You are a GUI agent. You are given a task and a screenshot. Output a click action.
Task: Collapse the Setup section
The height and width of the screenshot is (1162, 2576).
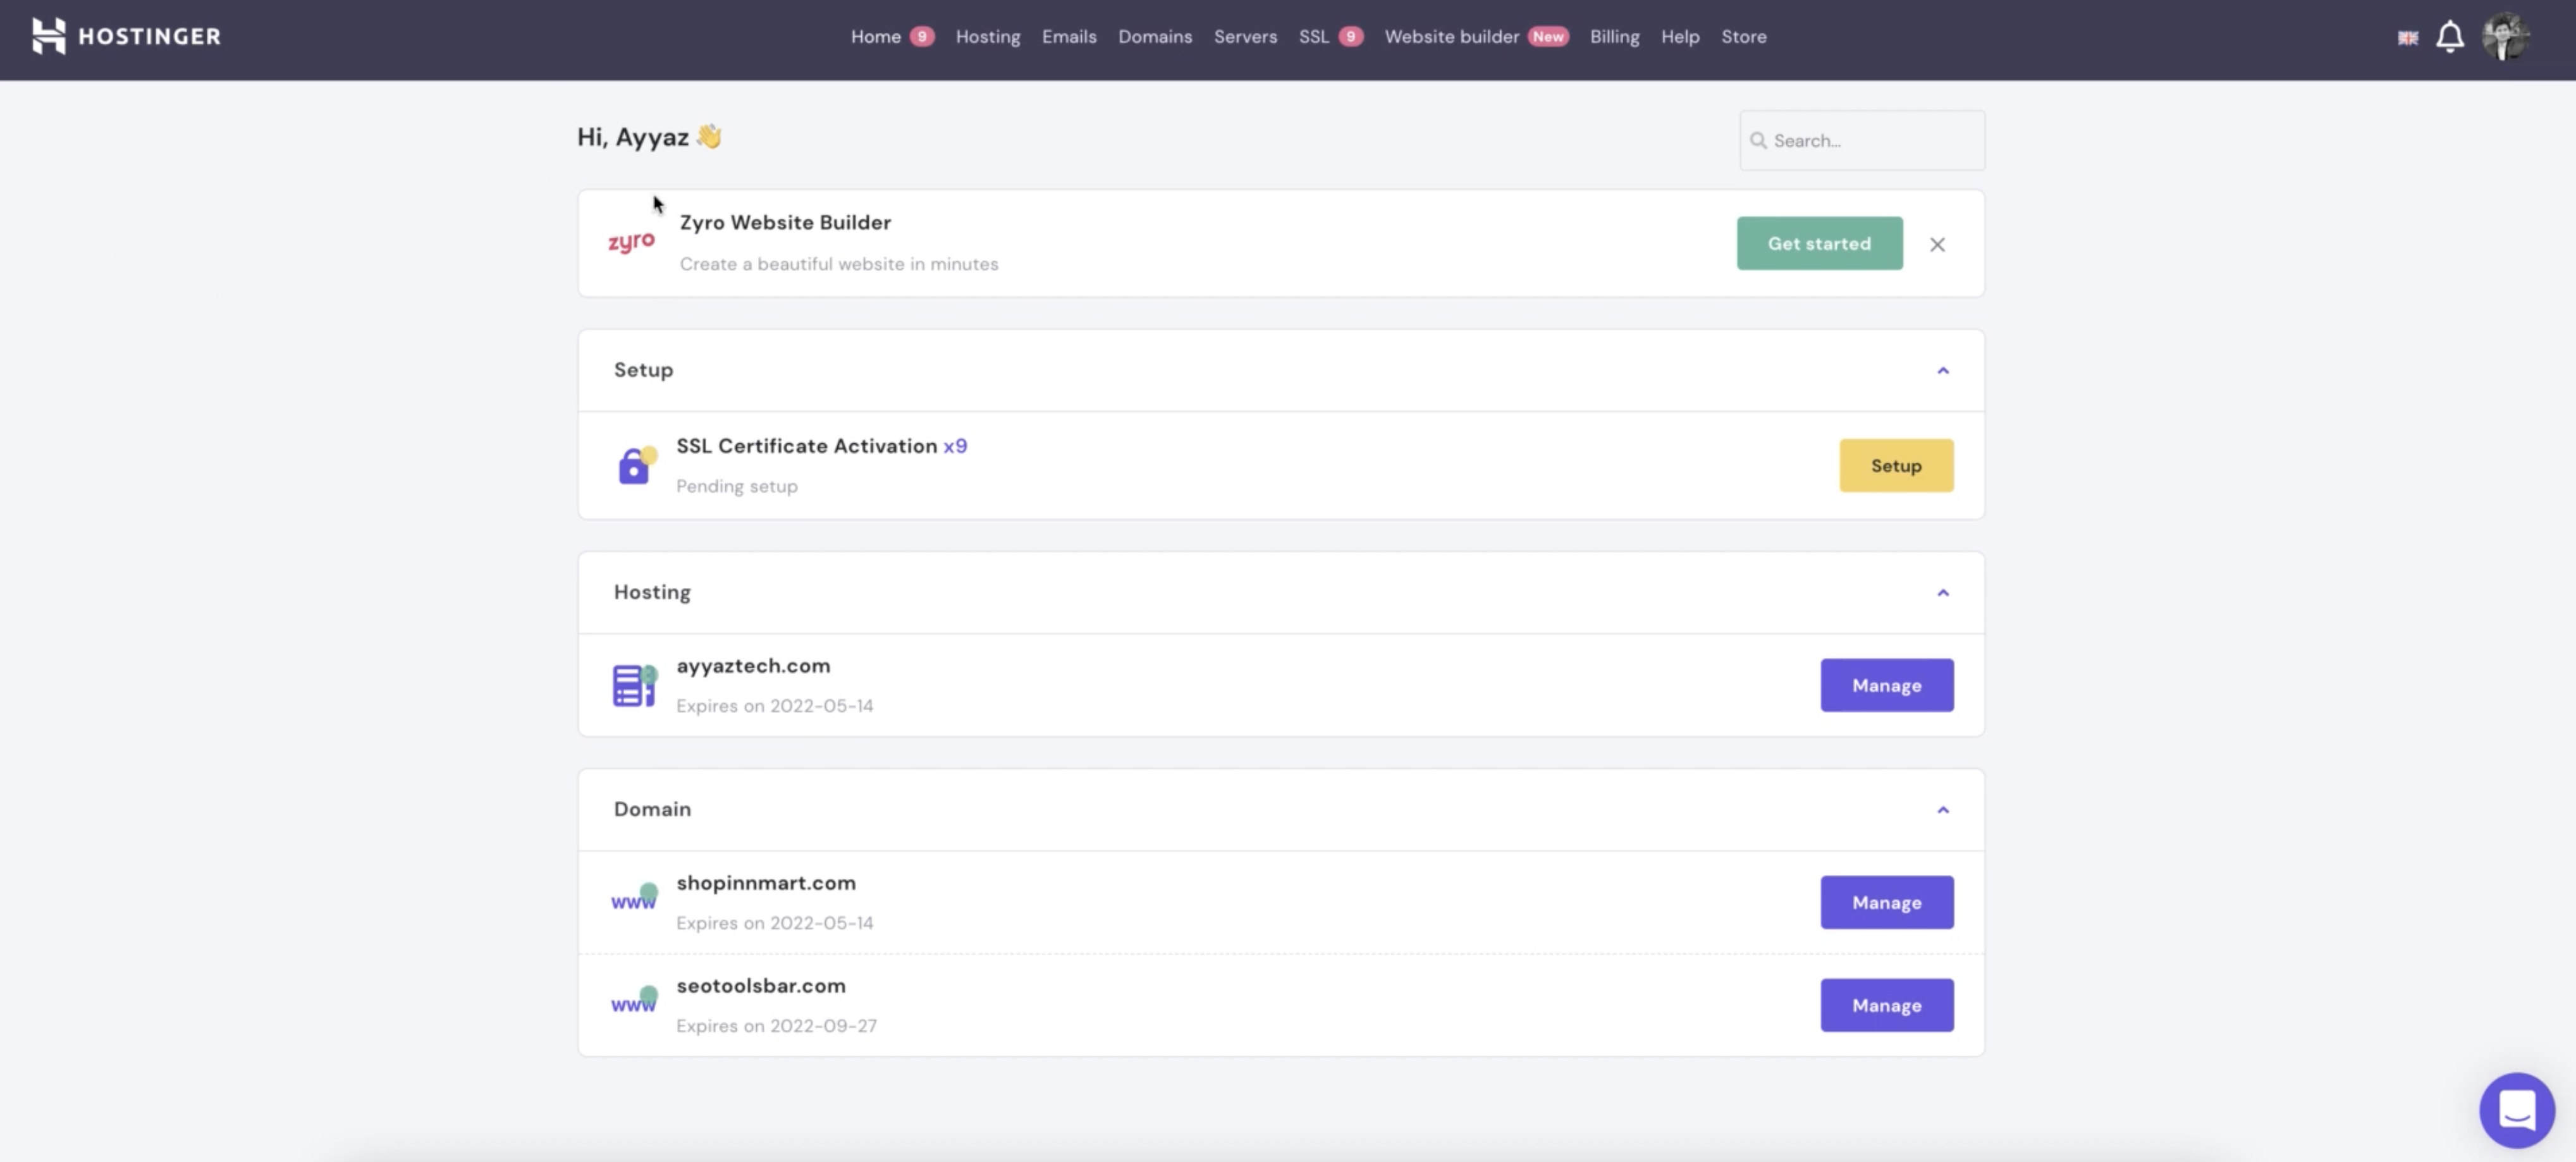(1942, 371)
